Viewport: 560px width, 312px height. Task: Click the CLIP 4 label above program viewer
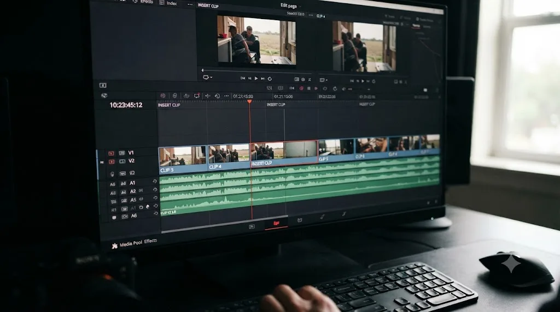click(x=320, y=16)
